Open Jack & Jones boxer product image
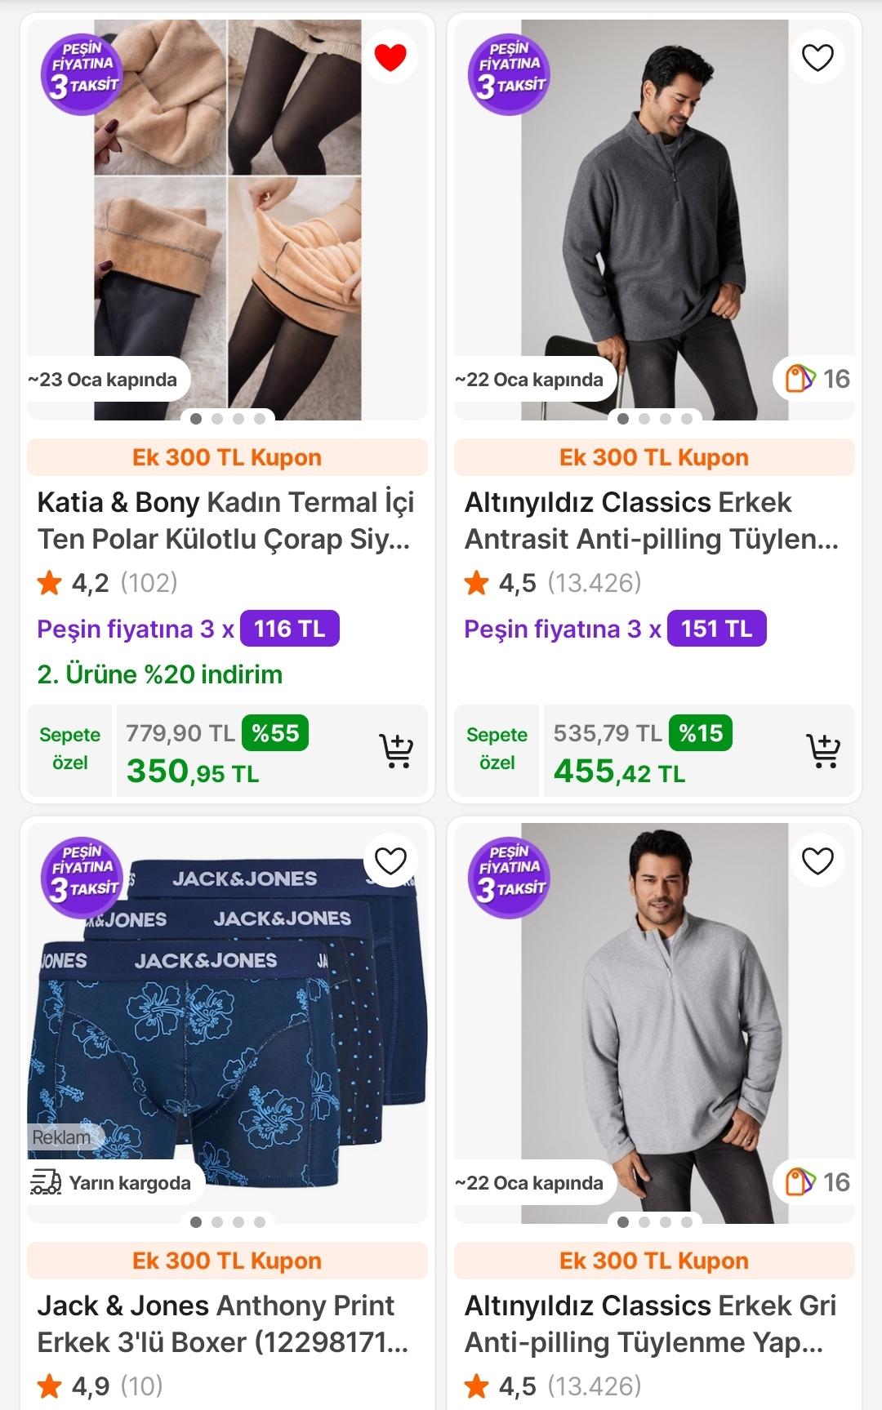Image resolution: width=882 pixels, height=1410 pixels. coord(227,1021)
